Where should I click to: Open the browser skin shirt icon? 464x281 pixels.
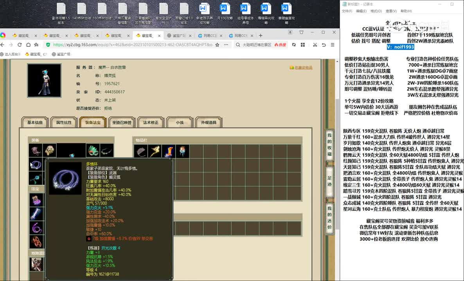[x=301, y=32]
